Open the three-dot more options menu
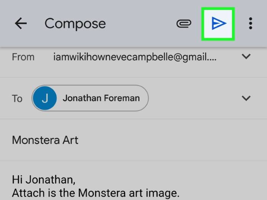The image size is (267, 200). coord(250,24)
